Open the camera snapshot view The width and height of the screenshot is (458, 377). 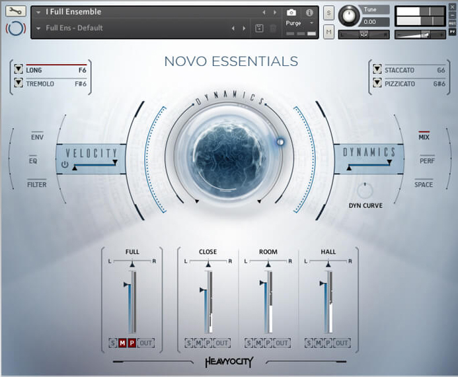click(291, 13)
